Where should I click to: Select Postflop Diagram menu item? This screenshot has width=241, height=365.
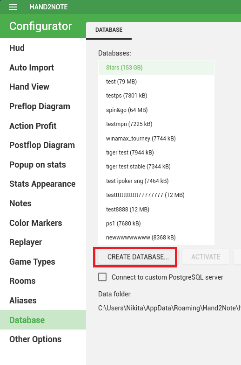43,145
